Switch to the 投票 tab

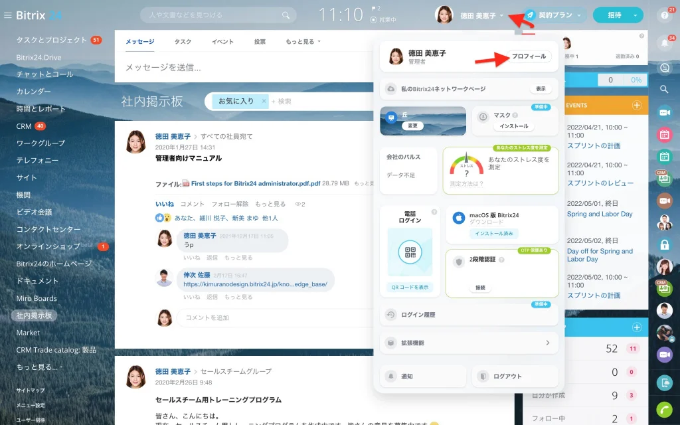pyautogui.click(x=260, y=42)
